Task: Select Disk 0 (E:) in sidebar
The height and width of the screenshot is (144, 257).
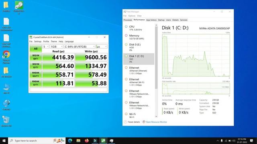Action: 139,47
